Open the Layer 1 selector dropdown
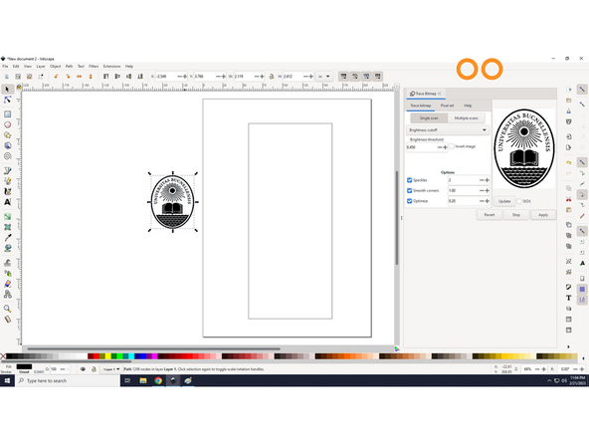This screenshot has width=589, height=442. click(111, 369)
